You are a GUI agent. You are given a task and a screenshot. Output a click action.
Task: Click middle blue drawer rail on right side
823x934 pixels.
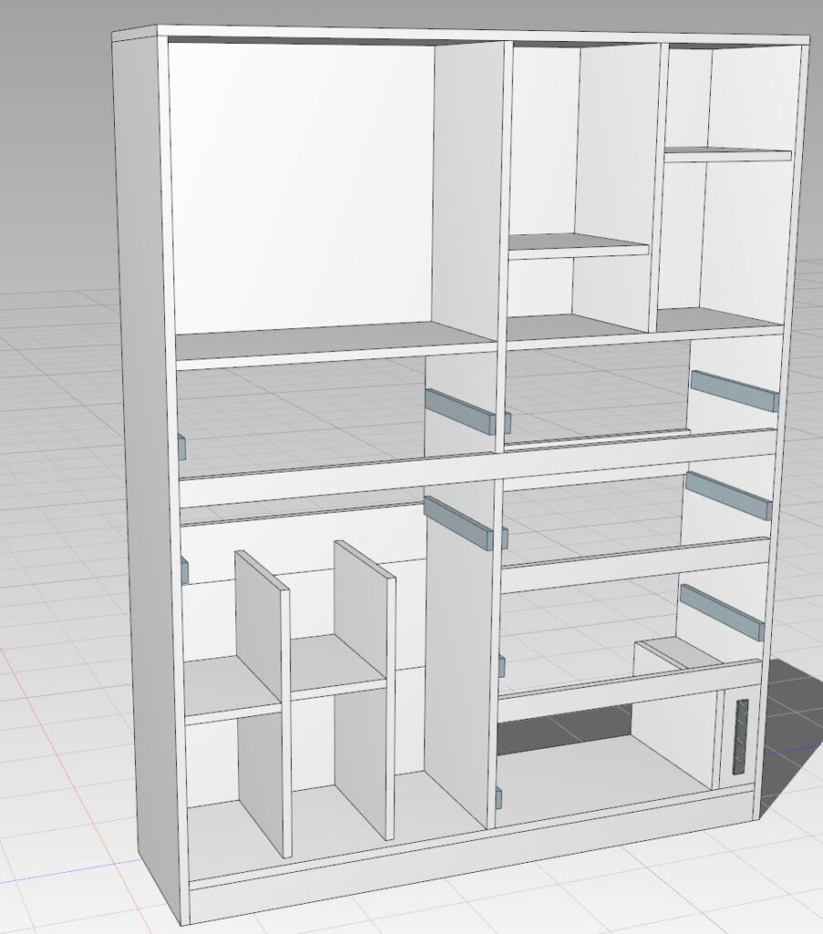[728, 495]
